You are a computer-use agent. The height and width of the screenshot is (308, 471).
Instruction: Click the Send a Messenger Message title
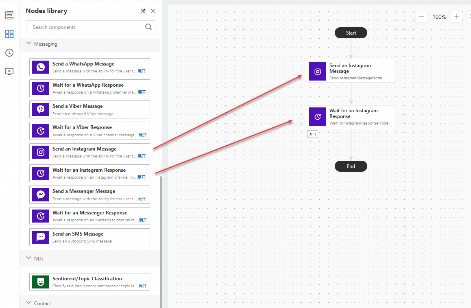(84, 191)
